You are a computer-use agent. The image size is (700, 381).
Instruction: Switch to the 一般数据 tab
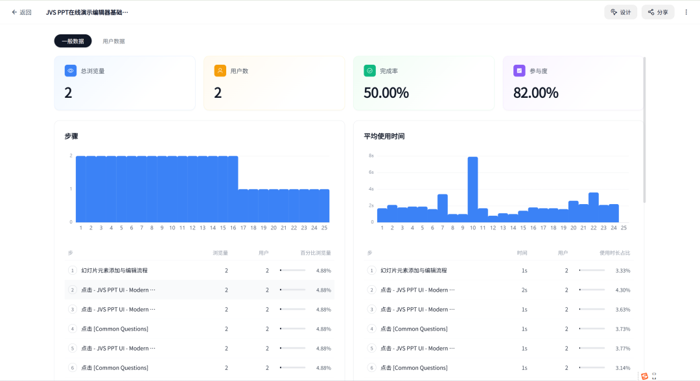coord(73,41)
